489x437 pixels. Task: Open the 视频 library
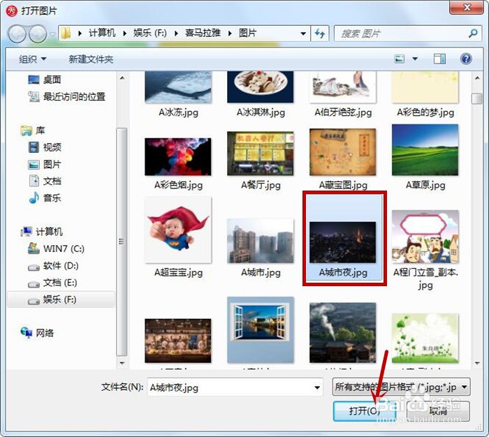click(x=44, y=147)
